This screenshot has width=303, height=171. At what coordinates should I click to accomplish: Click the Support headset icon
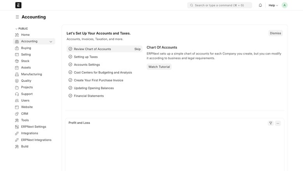[x=17, y=94]
